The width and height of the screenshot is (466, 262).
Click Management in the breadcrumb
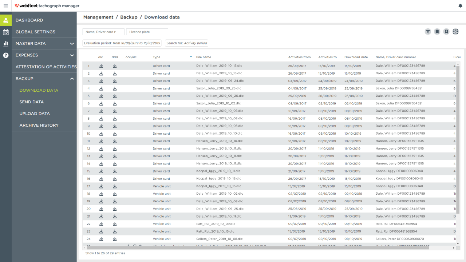[98, 17]
